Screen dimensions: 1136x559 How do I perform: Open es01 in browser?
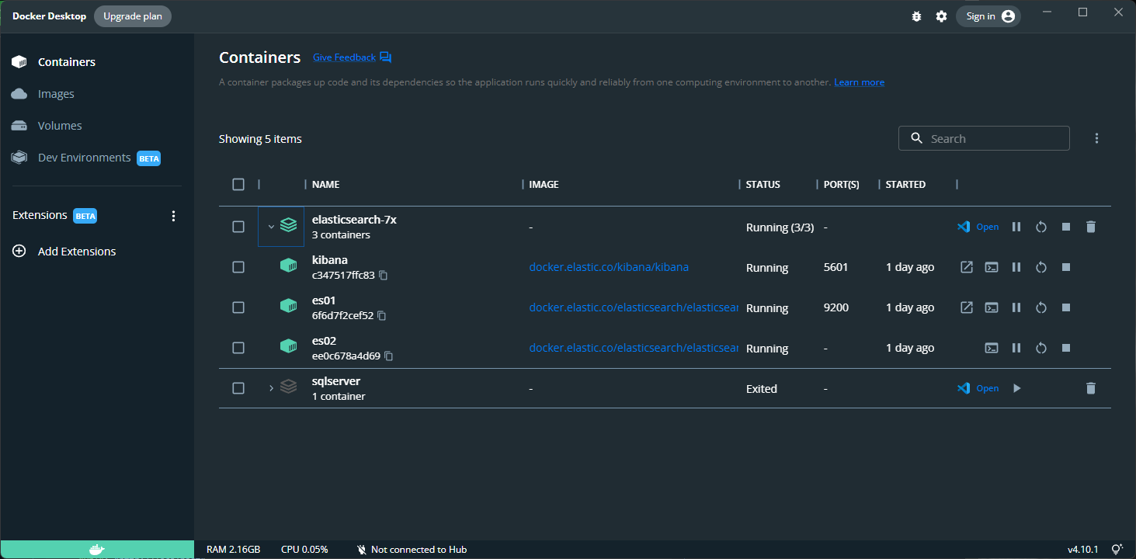(x=967, y=307)
